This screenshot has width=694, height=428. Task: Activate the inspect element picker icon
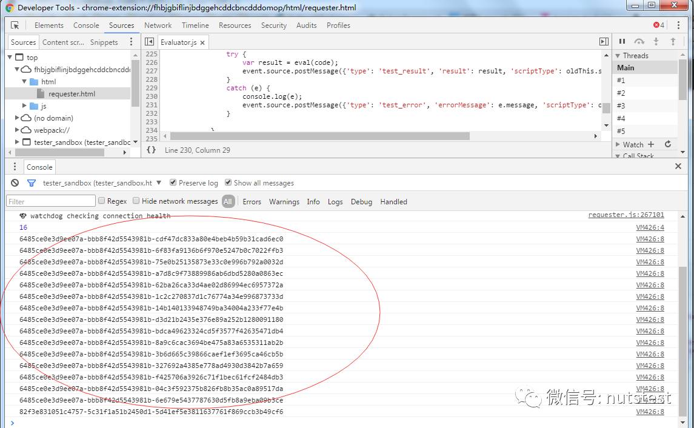pos(15,25)
